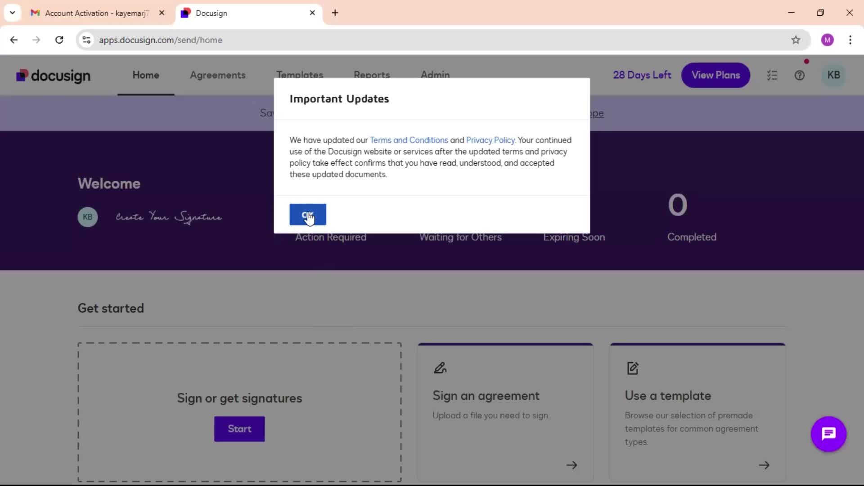Click the 28 Days Left link
Image resolution: width=864 pixels, height=486 pixels.
coord(642,75)
